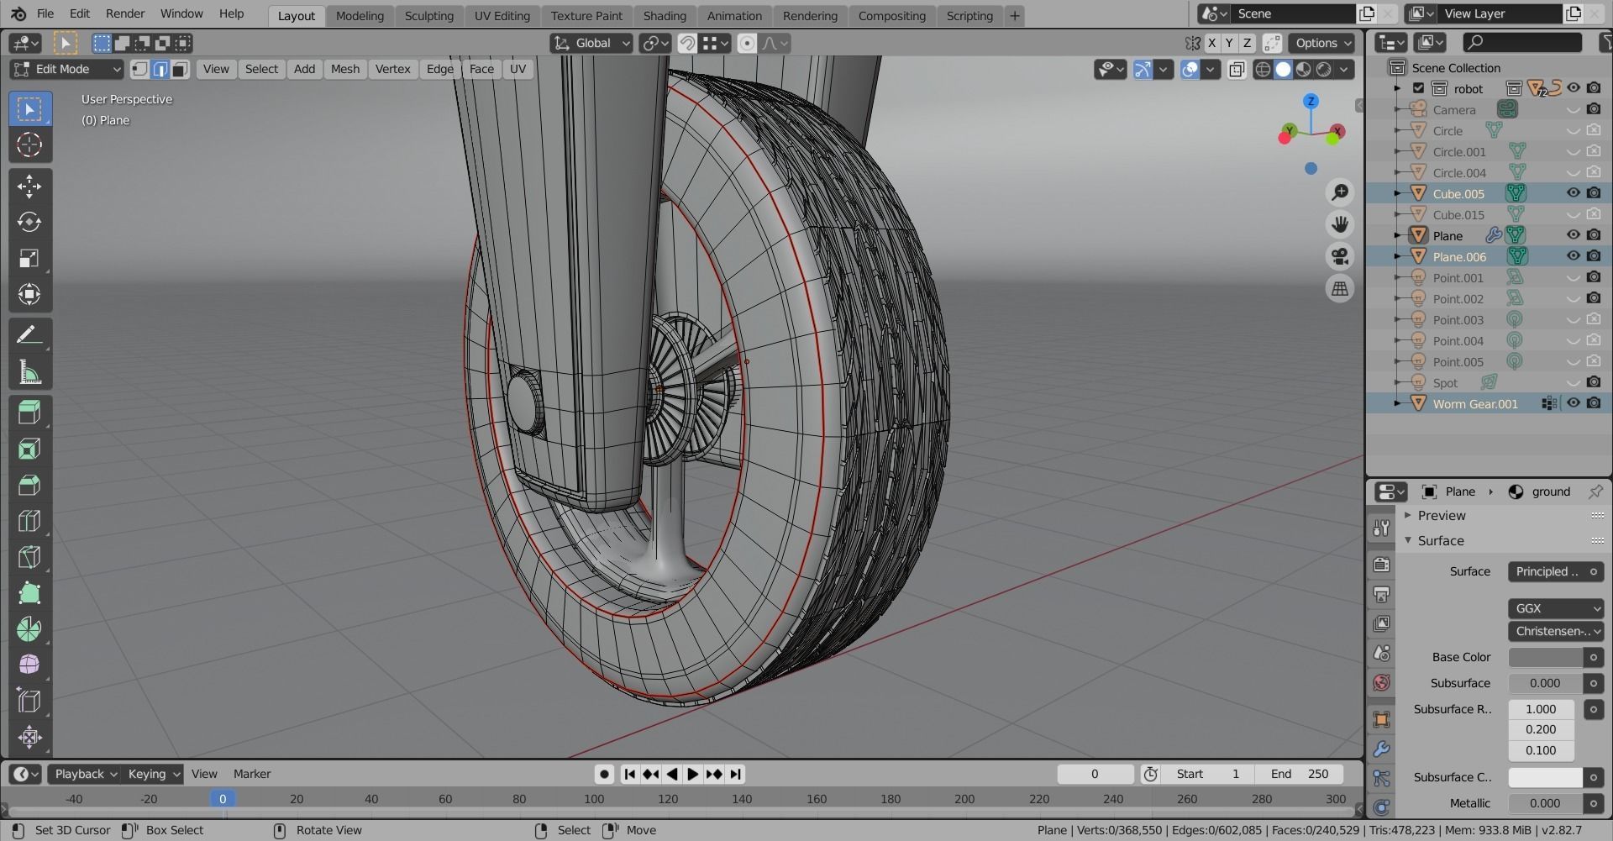This screenshot has height=841, width=1613.
Task: Open Global transform orientation dropdown
Action: point(591,43)
